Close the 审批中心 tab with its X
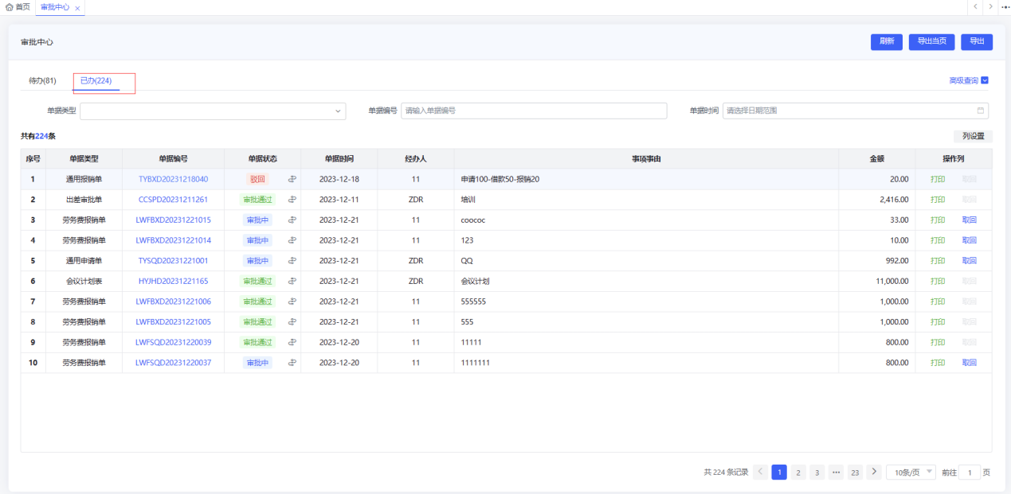 click(77, 7)
